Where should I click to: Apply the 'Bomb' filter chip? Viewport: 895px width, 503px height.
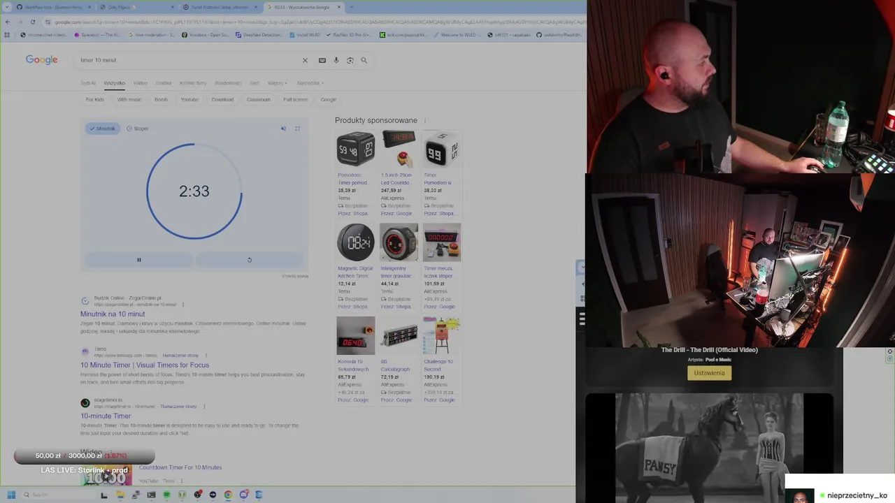click(x=161, y=99)
